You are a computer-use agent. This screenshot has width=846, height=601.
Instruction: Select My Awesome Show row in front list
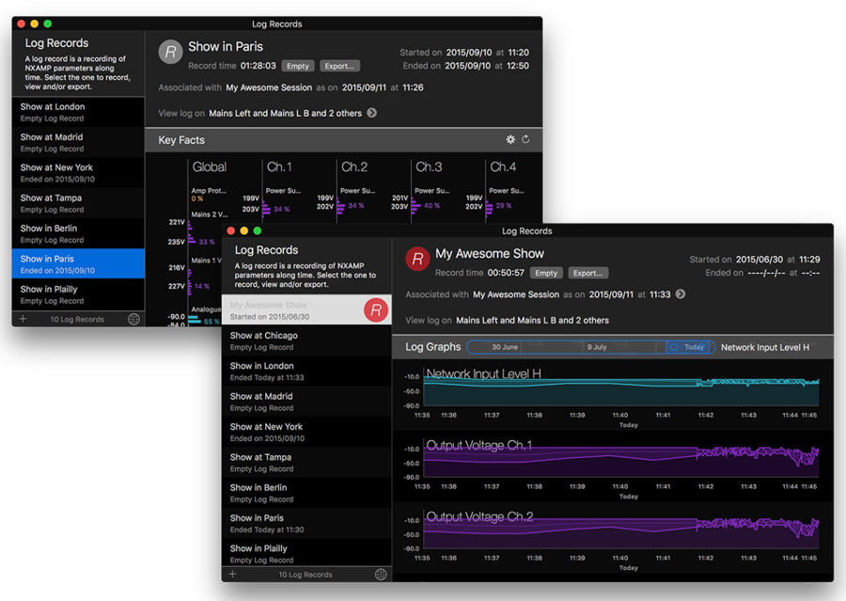coord(306,310)
